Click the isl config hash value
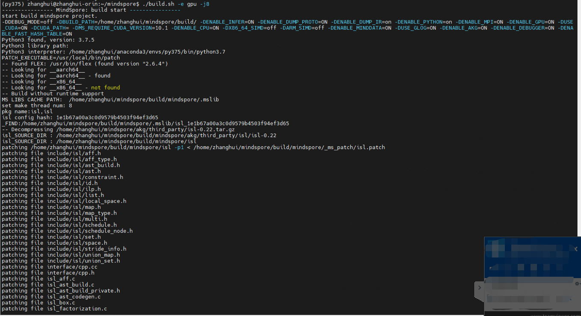 pyautogui.click(x=107, y=117)
